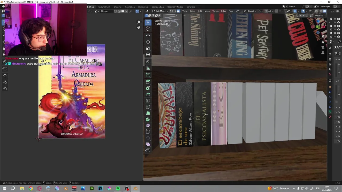Choose the Edge Slide tool
This screenshot has width=342, height=192.
(148, 132)
